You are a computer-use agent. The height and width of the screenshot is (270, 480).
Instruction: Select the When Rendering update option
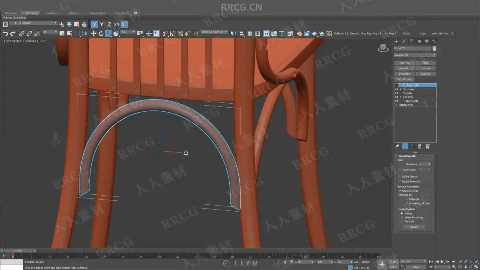(402, 218)
